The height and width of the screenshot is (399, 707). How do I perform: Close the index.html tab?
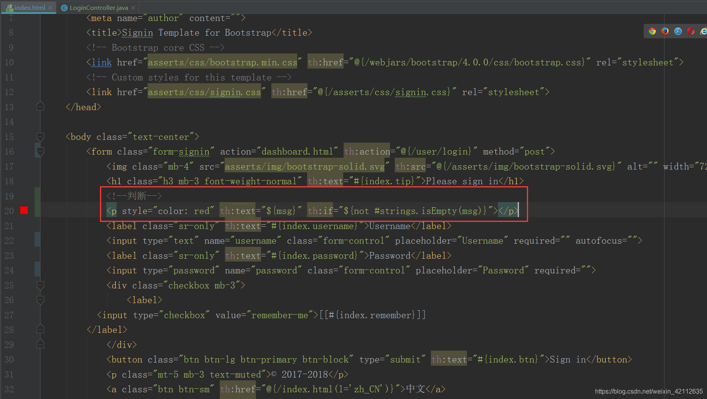(x=50, y=8)
